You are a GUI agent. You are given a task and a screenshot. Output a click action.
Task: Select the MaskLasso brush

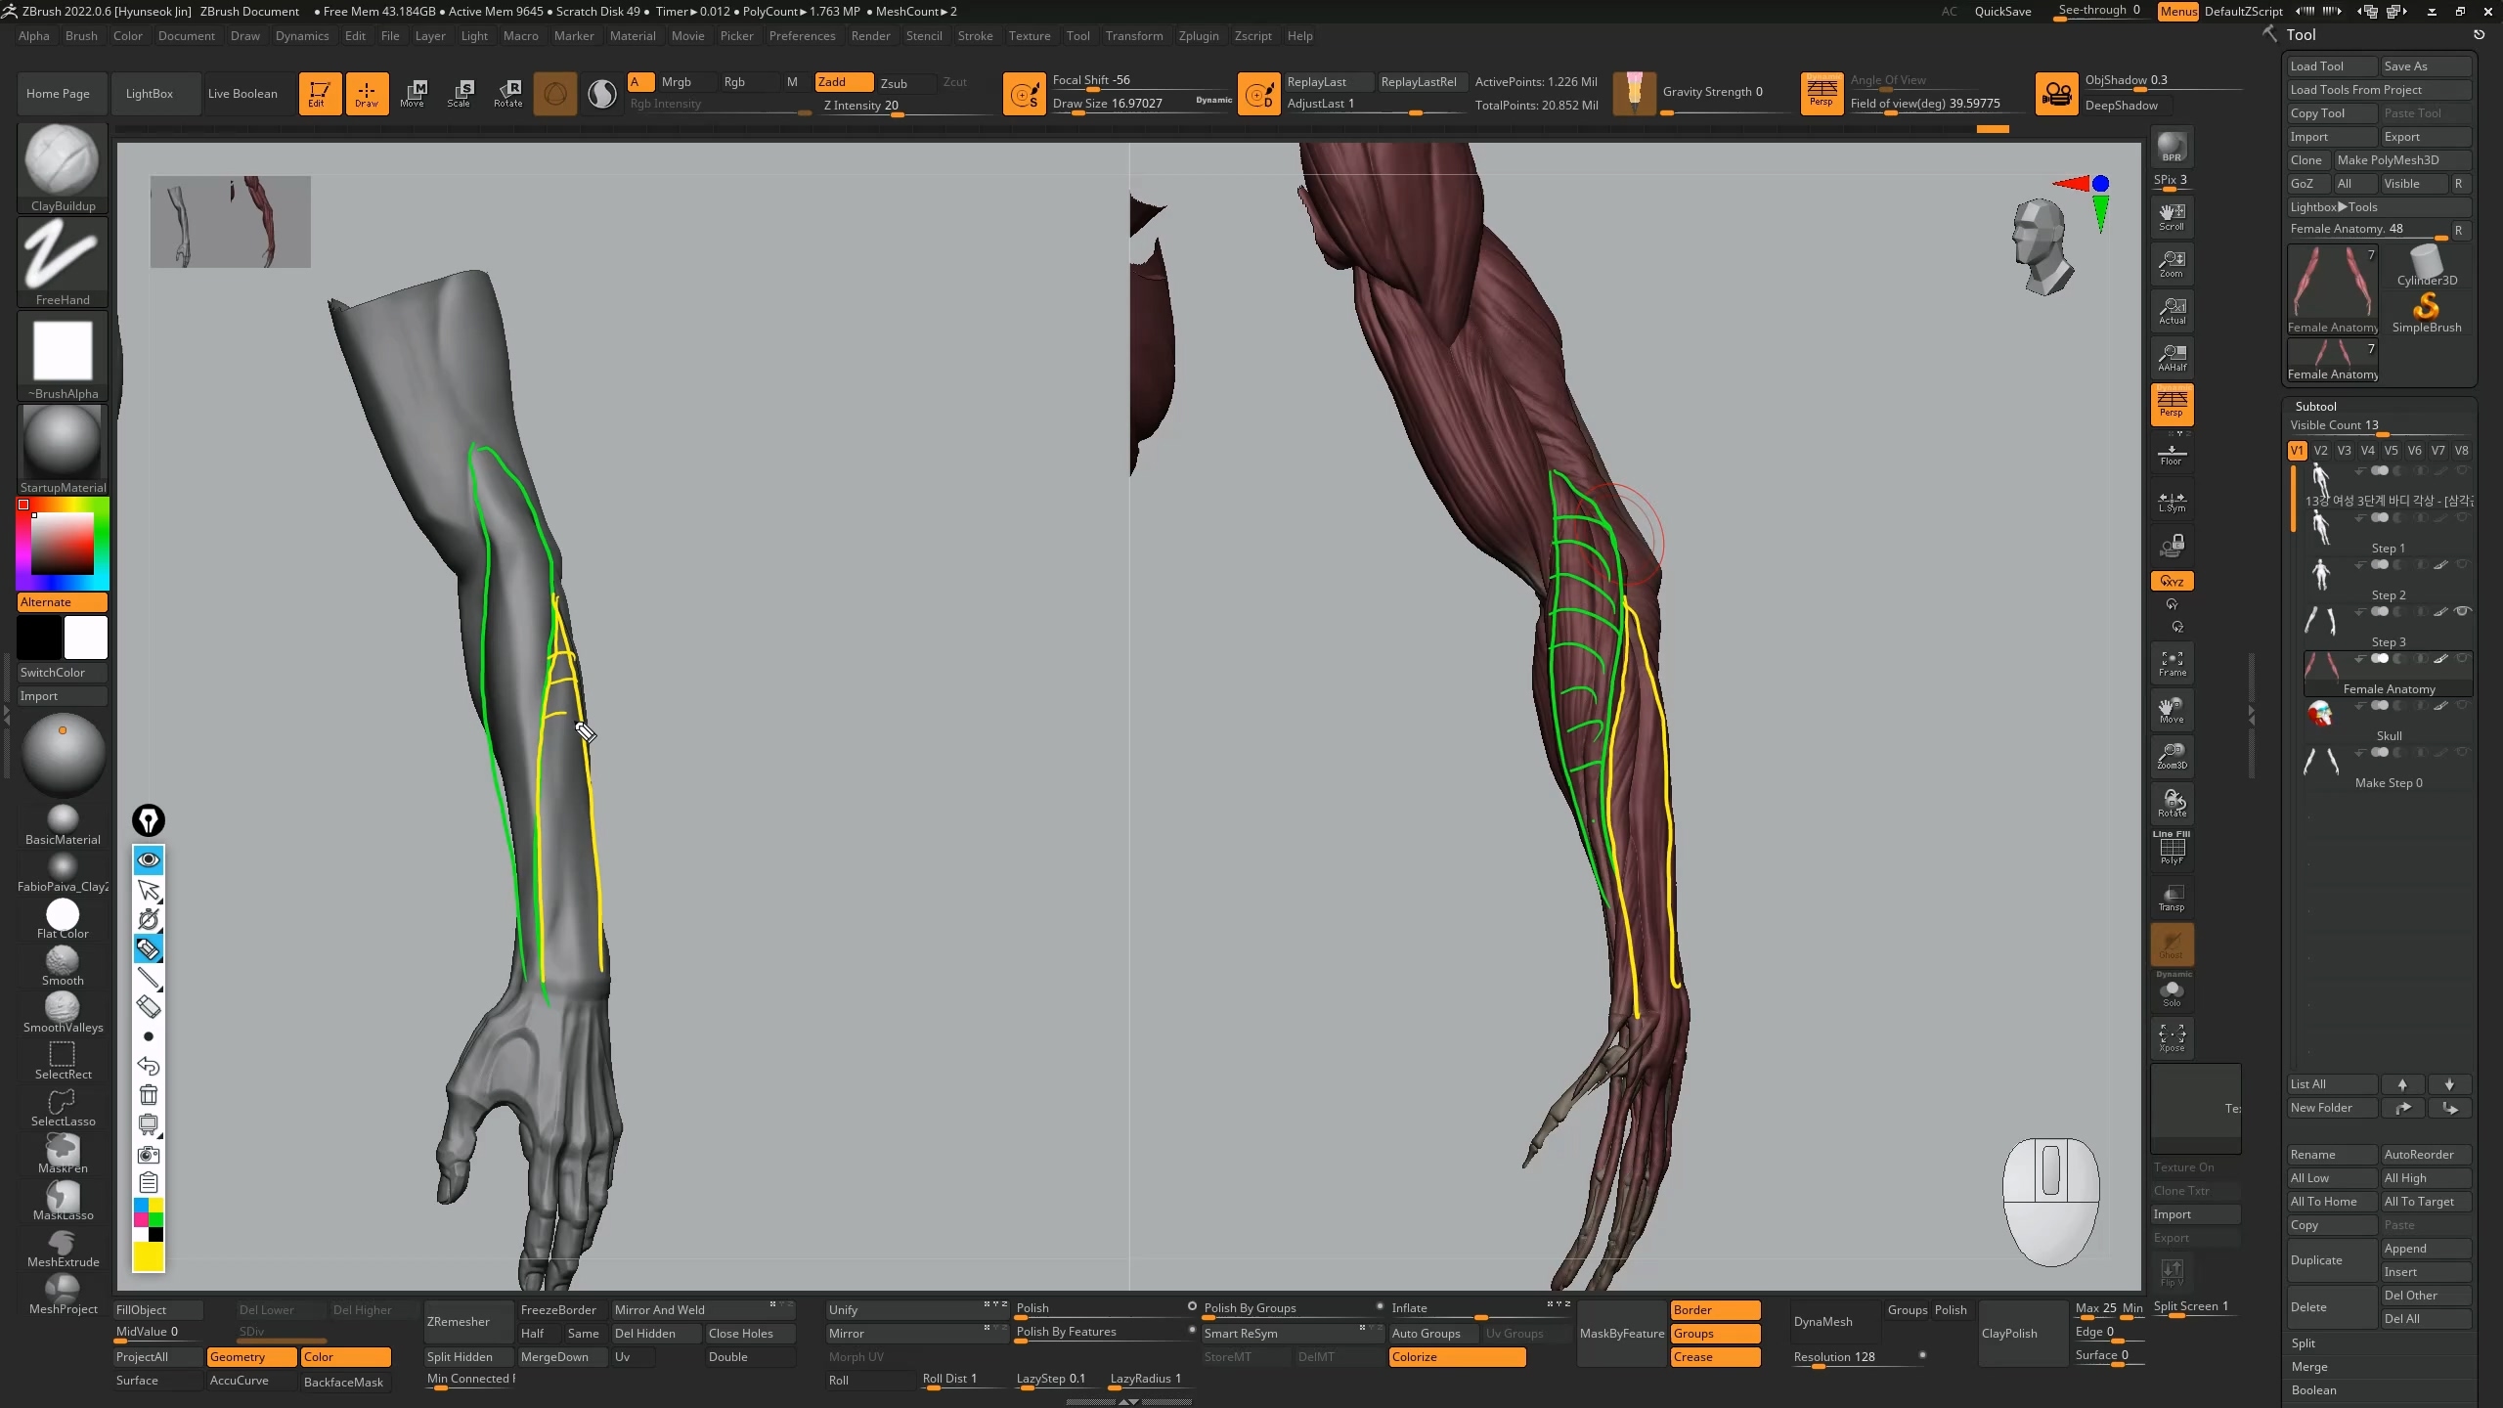(63, 1198)
